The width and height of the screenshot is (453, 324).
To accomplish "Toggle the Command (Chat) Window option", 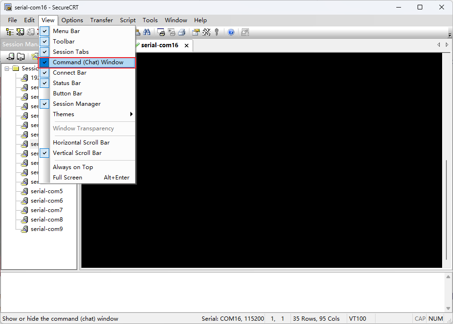I will click(87, 62).
